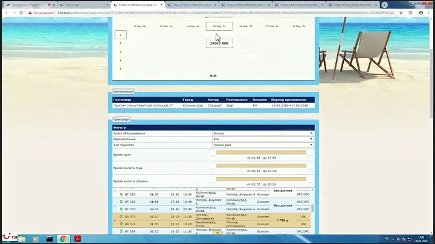Expand the 'Тип перелета' dropdown
435x244 pixels.
[x=263, y=145]
